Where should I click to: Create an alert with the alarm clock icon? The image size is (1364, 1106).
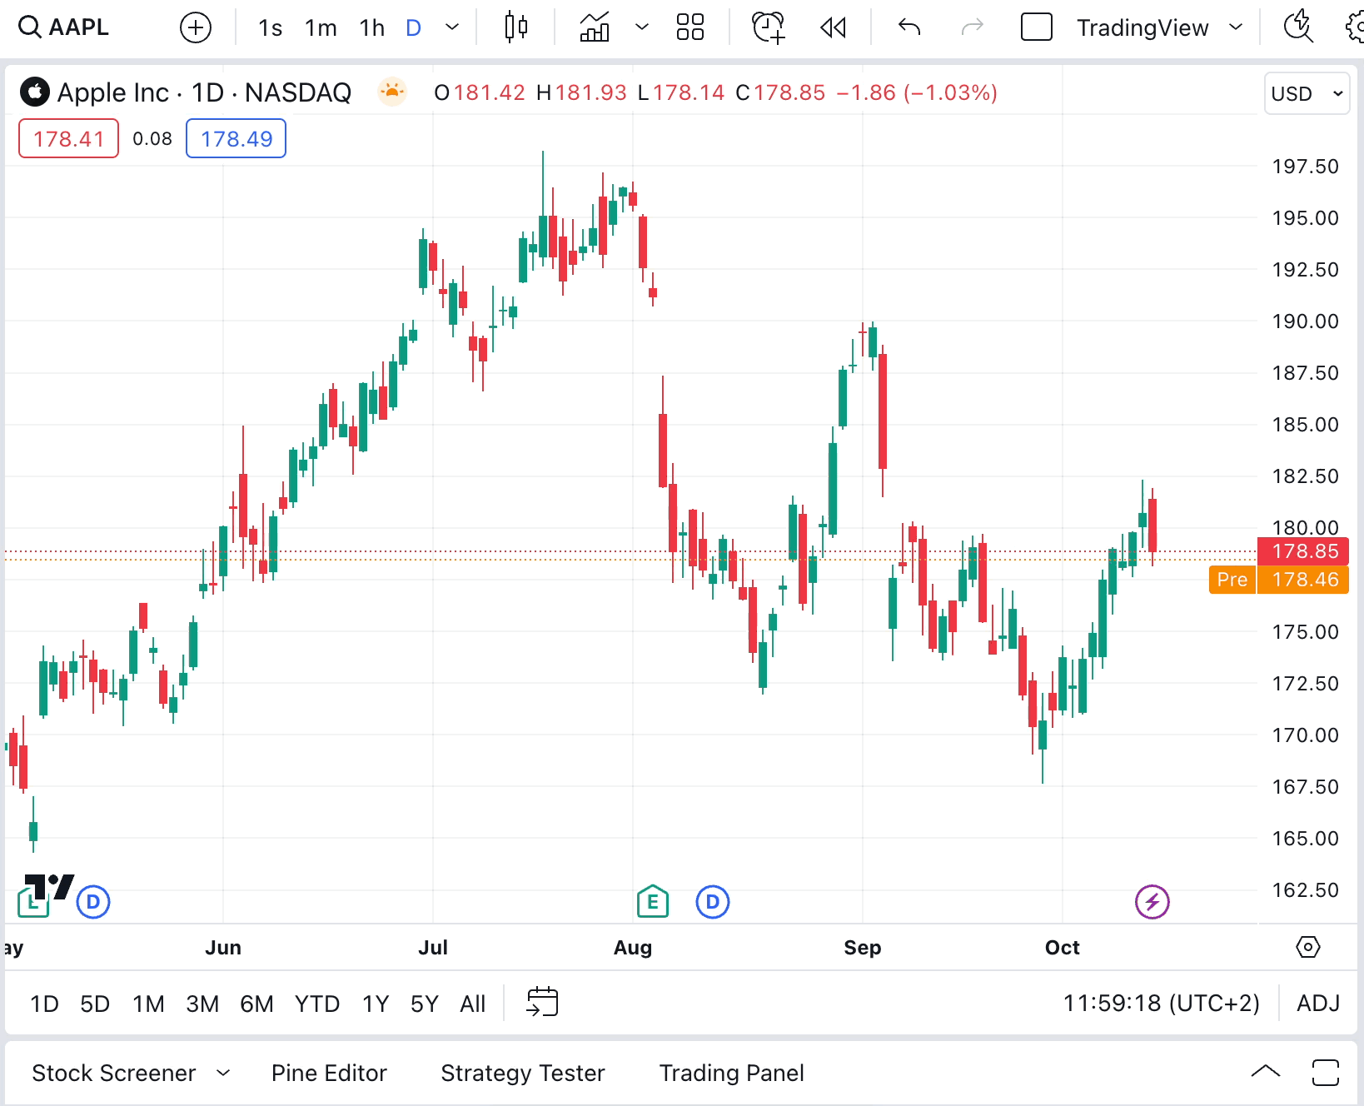(768, 27)
